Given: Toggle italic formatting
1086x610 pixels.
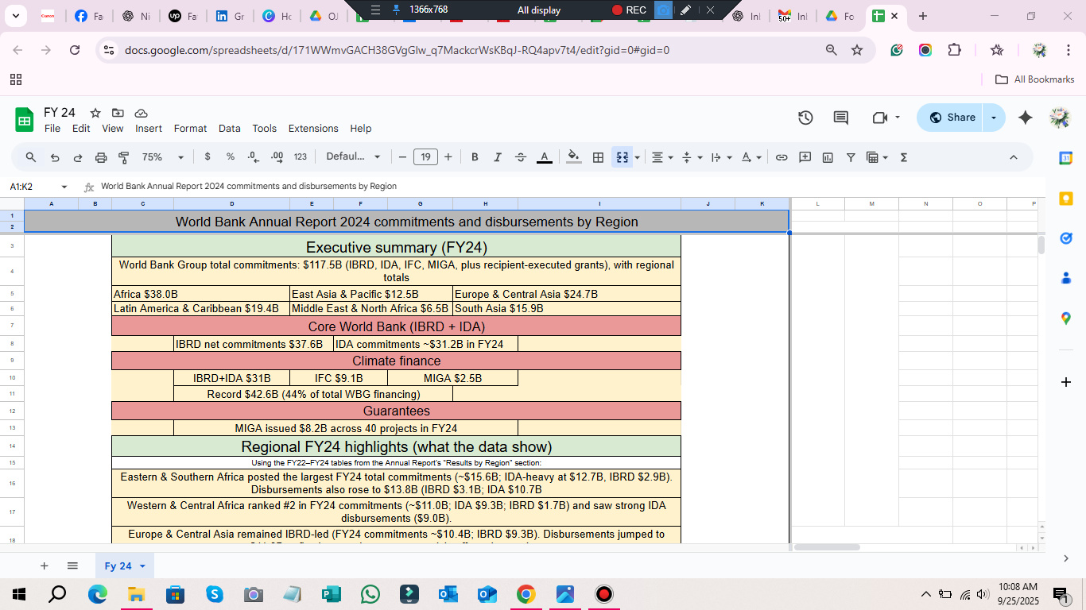Looking at the screenshot, I should coord(498,157).
